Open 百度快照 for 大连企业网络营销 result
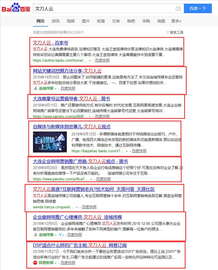 103,179
